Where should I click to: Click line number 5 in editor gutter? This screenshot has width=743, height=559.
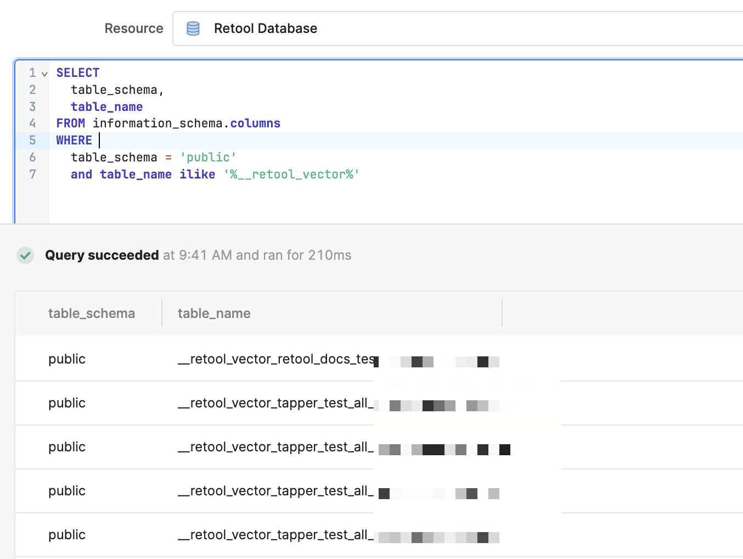click(32, 141)
